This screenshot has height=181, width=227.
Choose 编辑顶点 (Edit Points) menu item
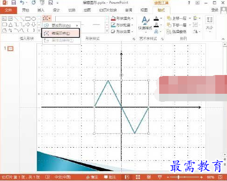click(60, 33)
